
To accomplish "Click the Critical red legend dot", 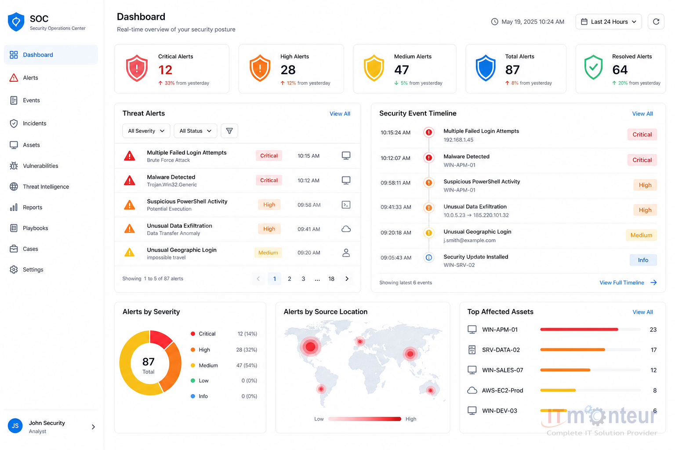I will pyautogui.click(x=193, y=334).
